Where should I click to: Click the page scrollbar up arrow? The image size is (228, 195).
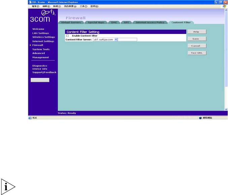tap(226, 10)
